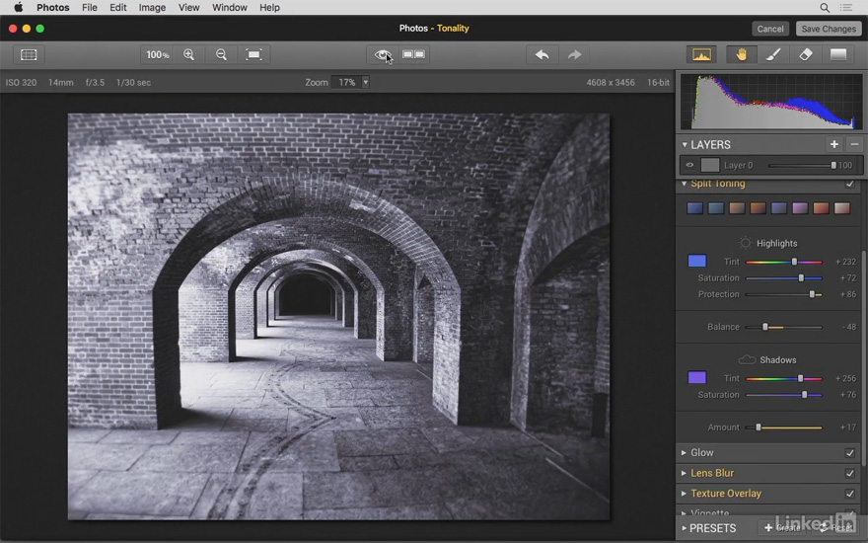Add a new layer with plus
The image size is (868, 543).
point(833,144)
